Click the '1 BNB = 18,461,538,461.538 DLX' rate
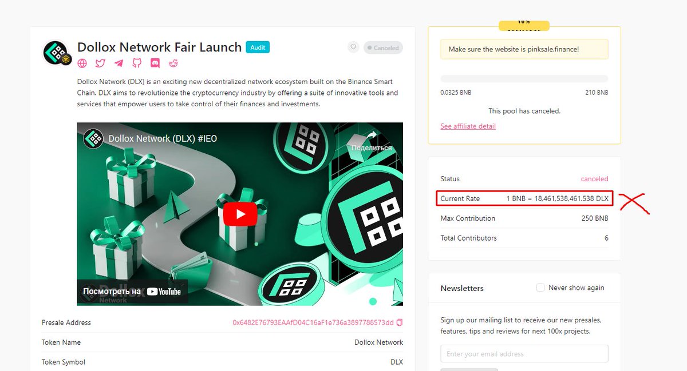The height and width of the screenshot is (371, 687). coord(557,198)
